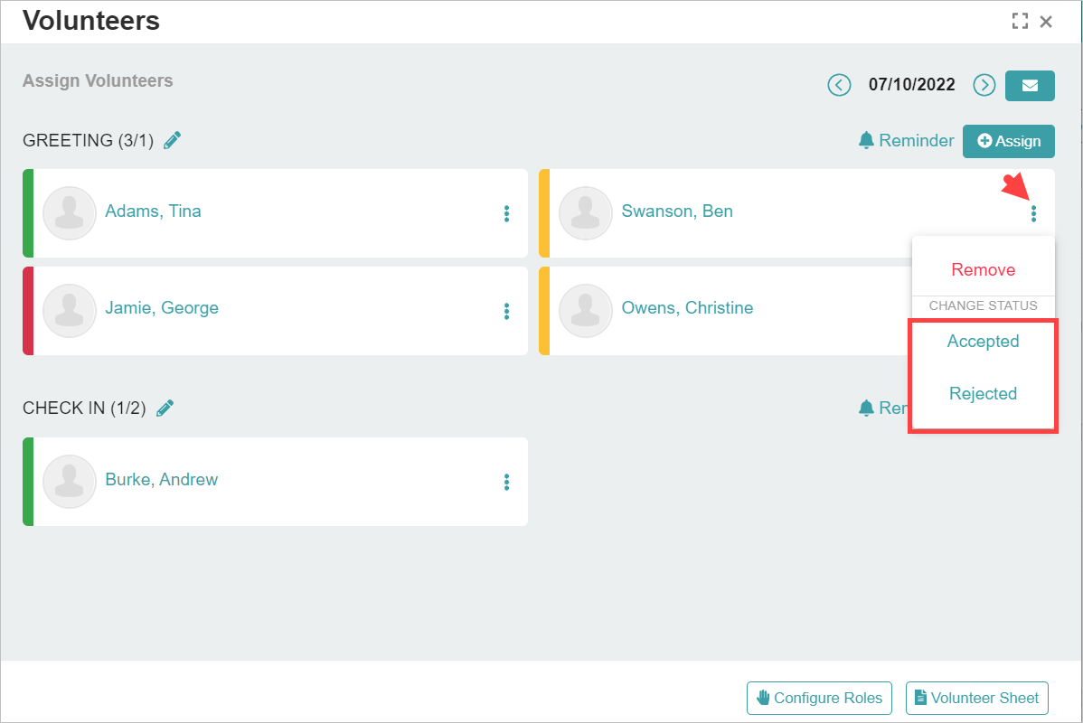Choose Rejected status in the menu
Viewport: 1083px width, 723px height.
983,394
